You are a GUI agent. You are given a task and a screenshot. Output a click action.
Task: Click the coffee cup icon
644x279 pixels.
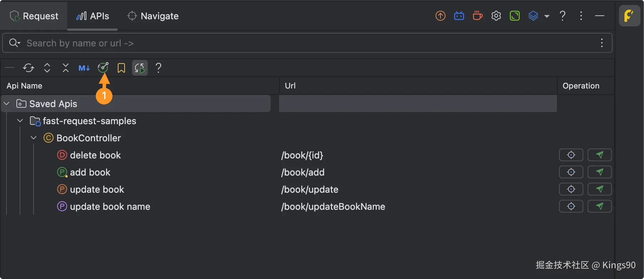click(478, 16)
